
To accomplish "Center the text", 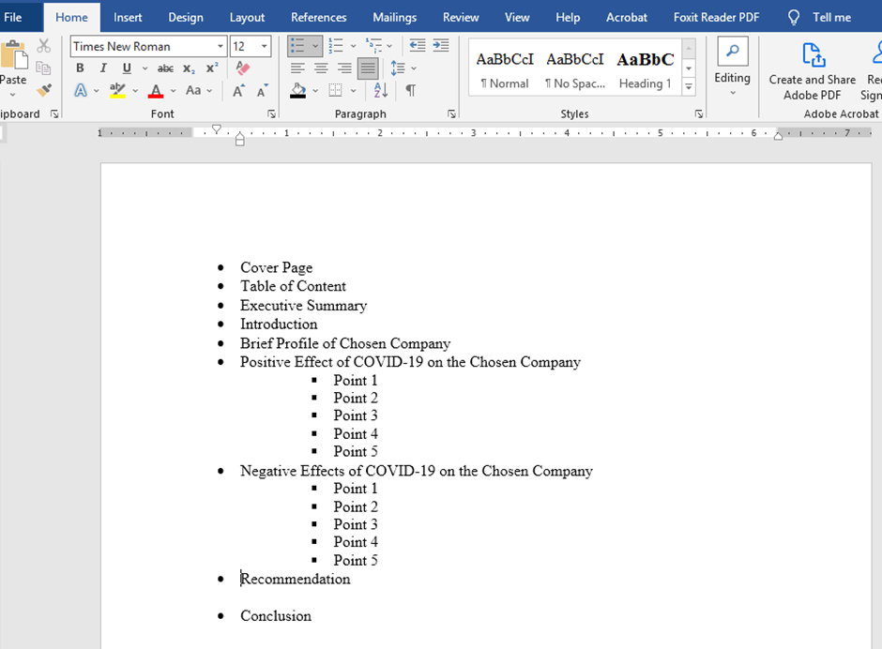I will [x=321, y=68].
